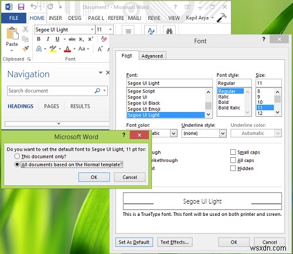Toggle Bold formatting in ribbon
293x254 pixels.
[39, 39]
